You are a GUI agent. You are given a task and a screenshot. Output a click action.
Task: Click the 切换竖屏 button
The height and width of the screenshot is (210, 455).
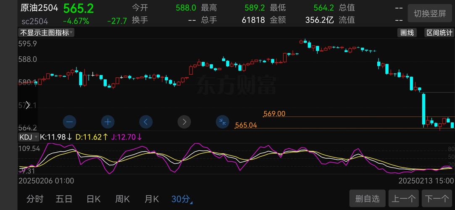430,13
